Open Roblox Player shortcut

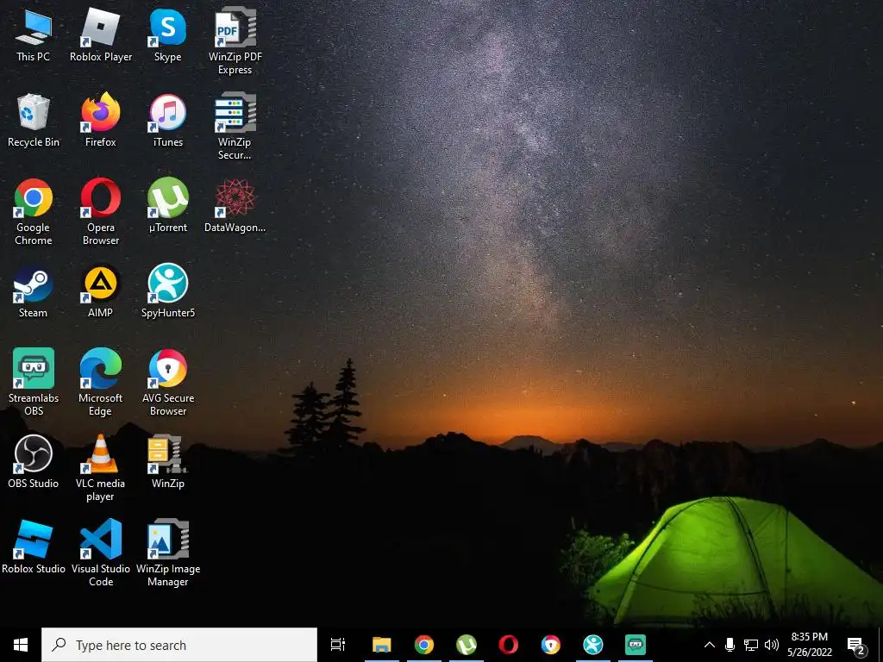pos(101,34)
